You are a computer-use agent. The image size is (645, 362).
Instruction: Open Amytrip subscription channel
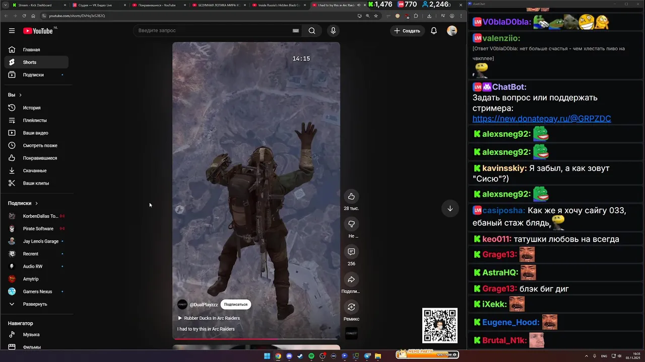point(36,279)
